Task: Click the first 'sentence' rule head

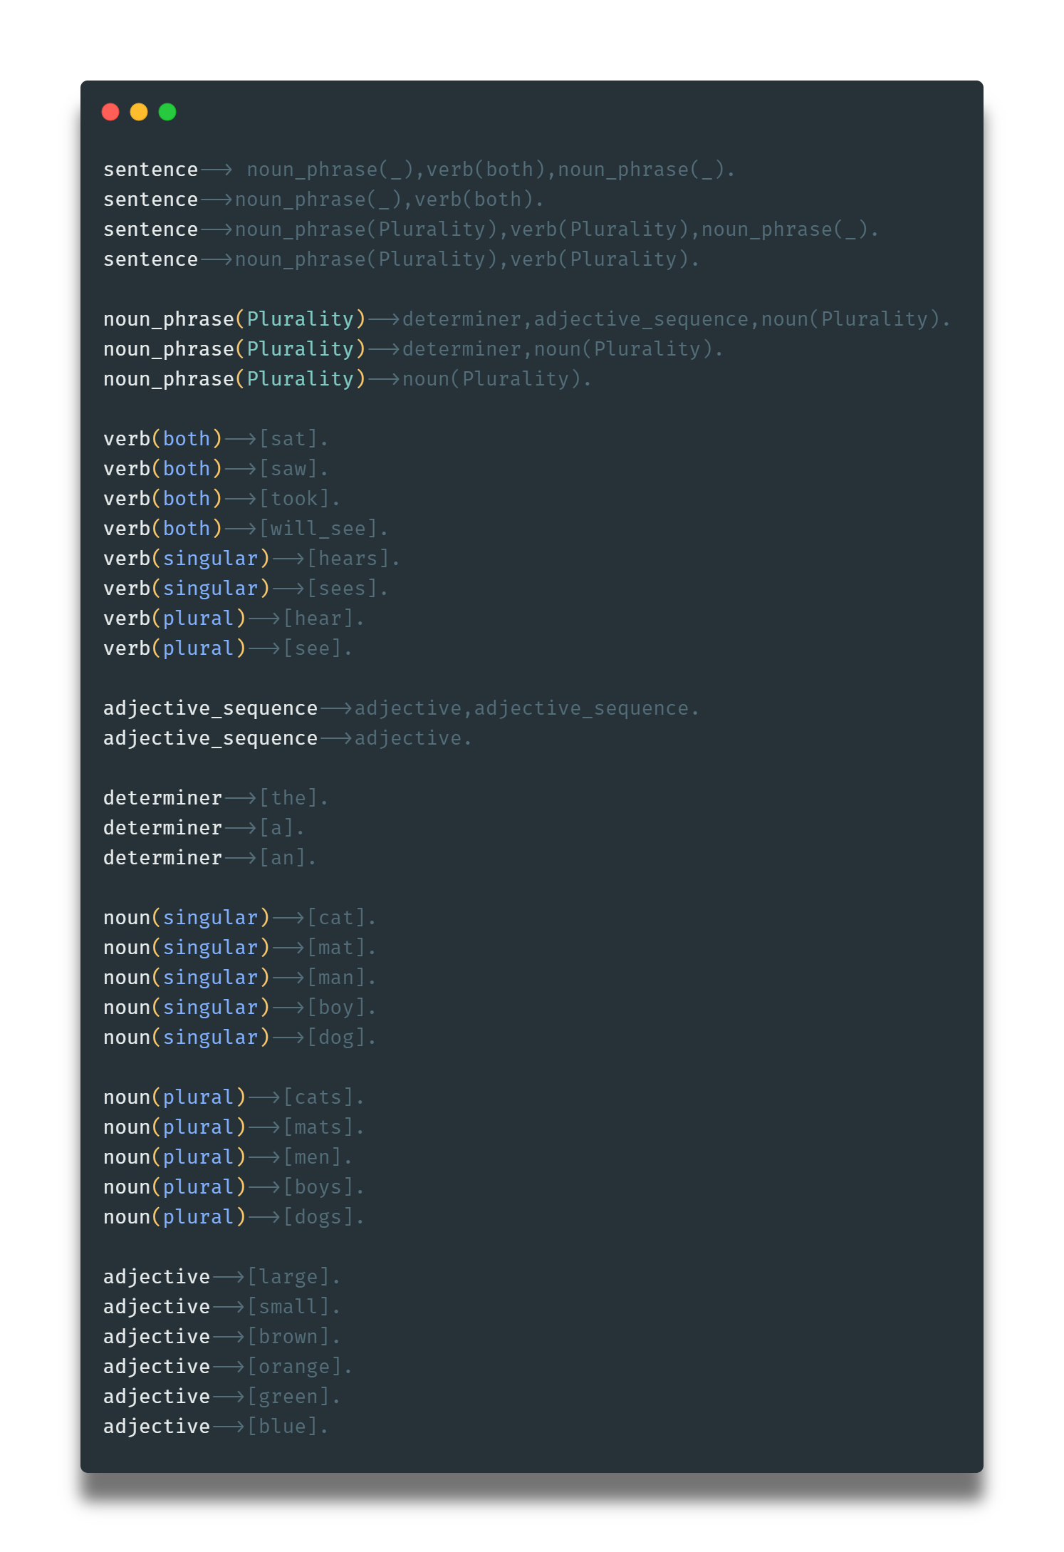Action: coord(150,170)
